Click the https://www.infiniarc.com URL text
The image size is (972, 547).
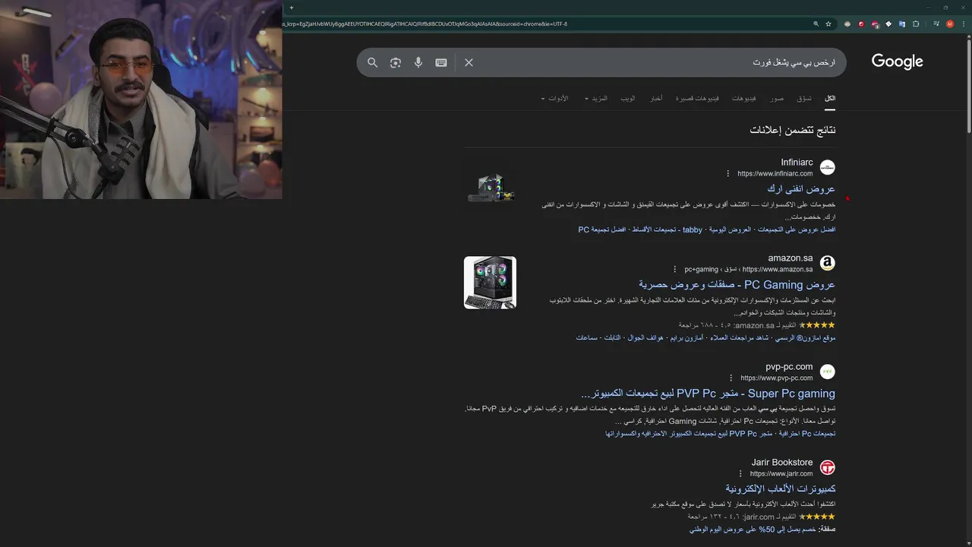click(x=775, y=174)
